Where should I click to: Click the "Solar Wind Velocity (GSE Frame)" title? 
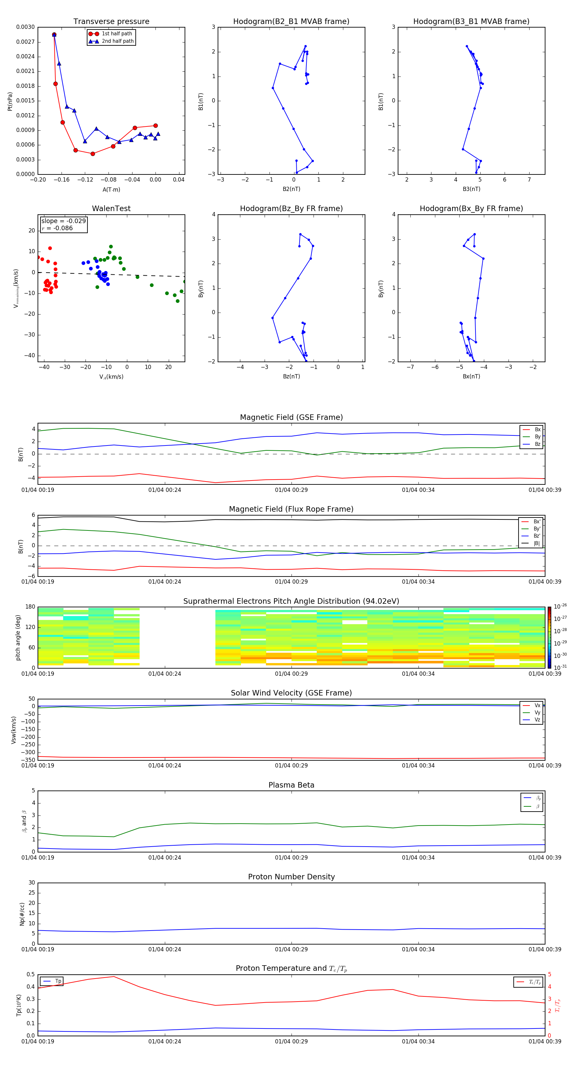pyautogui.click(x=291, y=693)
